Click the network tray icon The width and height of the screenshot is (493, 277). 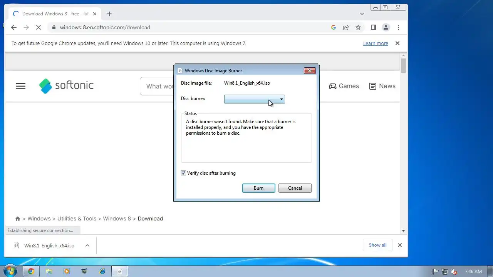click(x=445, y=272)
